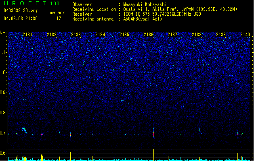Click the date stamp 04.03.03 21:30
Screen dimensions: 254x161
[21, 19]
